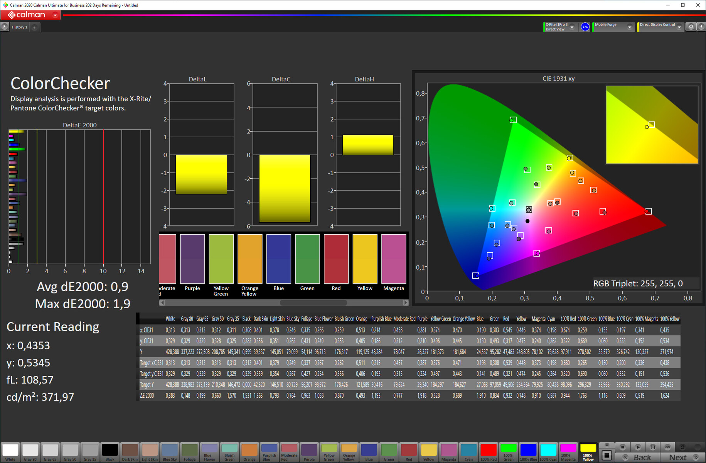The height and width of the screenshot is (463, 706).
Task: Expand the left panel play arrow
Action: pyautogui.click(x=5, y=27)
